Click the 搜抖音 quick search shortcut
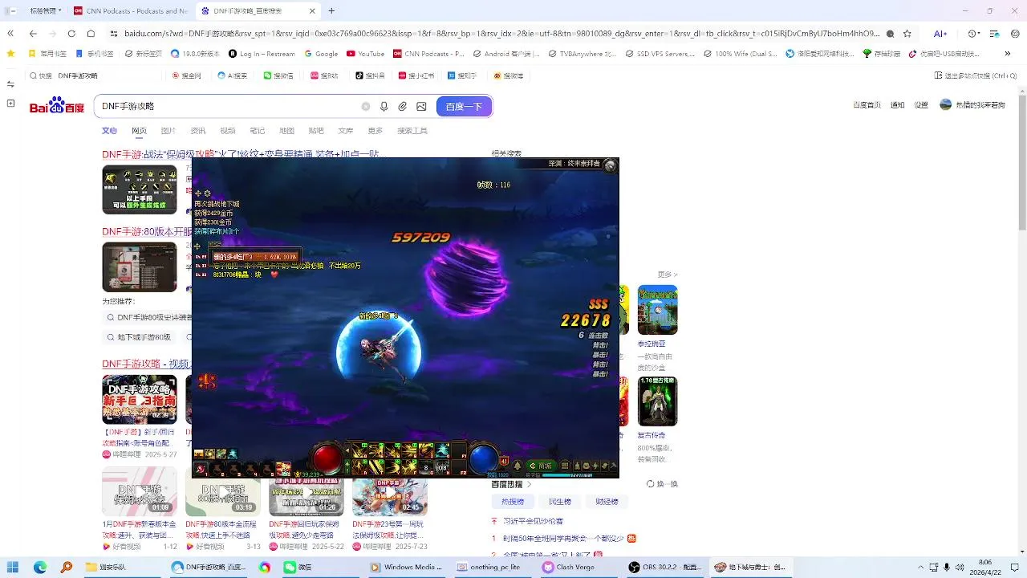 tap(370, 75)
